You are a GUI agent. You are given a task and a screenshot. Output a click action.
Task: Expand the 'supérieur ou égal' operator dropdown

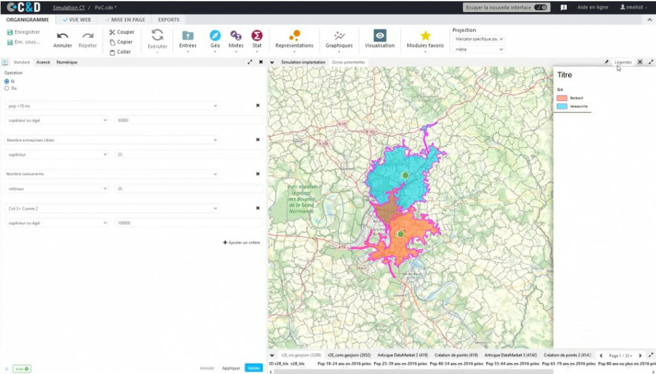[x=57, y=120]
